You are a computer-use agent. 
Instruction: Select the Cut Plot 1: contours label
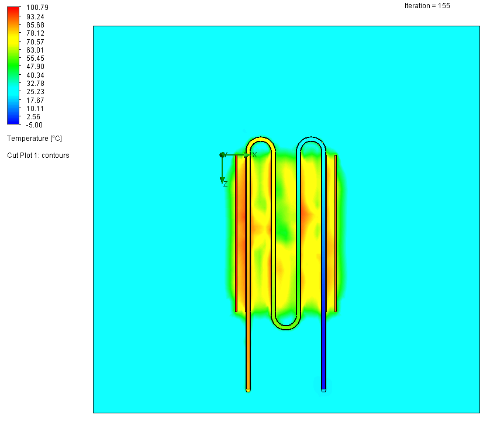(x=38, y=156)
